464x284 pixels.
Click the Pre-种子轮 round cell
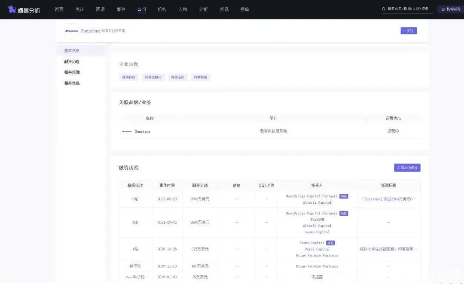(135, 277)
